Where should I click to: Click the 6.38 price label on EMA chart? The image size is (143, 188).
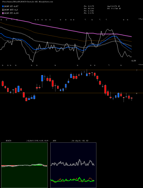[134, 61]
